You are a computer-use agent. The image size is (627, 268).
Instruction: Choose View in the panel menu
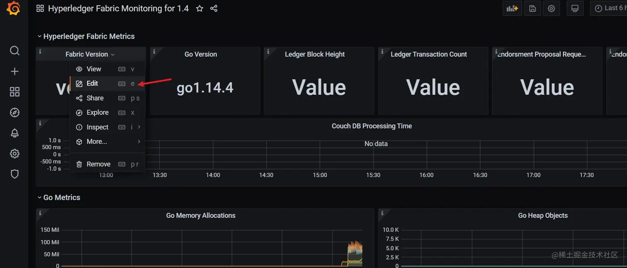pos(107,69)
